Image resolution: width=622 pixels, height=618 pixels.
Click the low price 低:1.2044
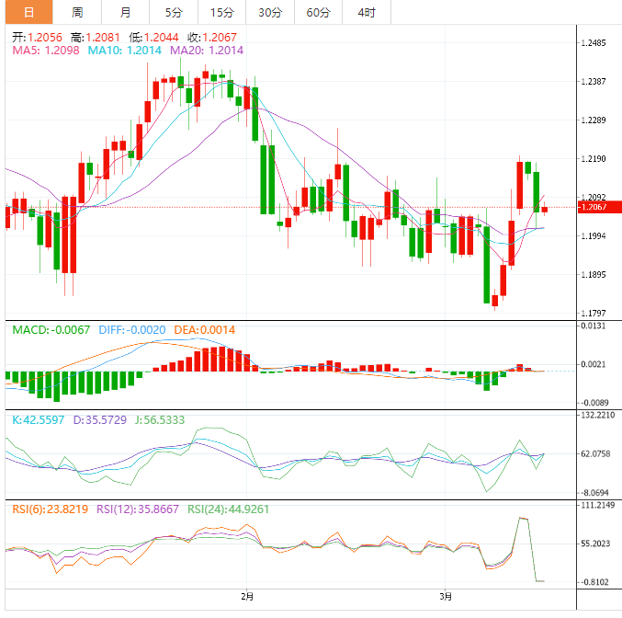153,38
